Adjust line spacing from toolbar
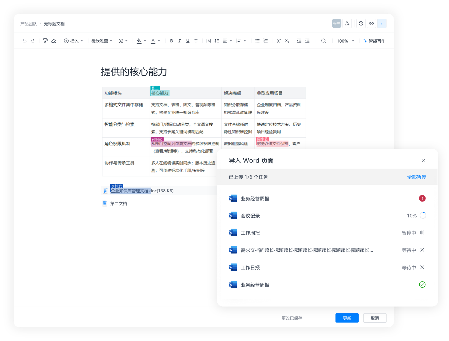This screenshot has width=449, height=341. (217, 41)
